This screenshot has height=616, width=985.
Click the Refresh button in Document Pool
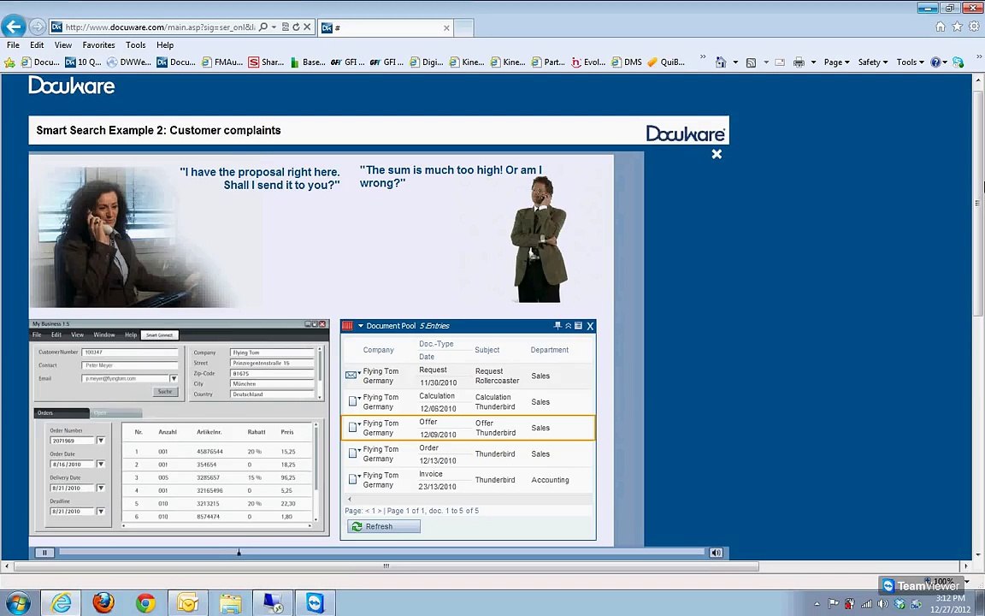[x=384, y=526]
